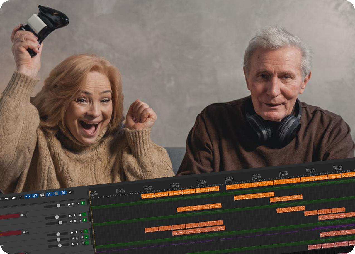Open the gear settings on the first red folder
Screen dimensions: 355x254
point(22,215)
